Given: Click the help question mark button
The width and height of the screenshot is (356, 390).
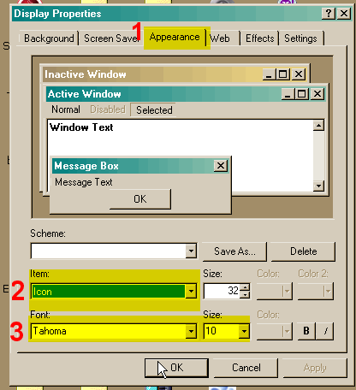Looking at the screenshot, I should [x=329, y=14].
